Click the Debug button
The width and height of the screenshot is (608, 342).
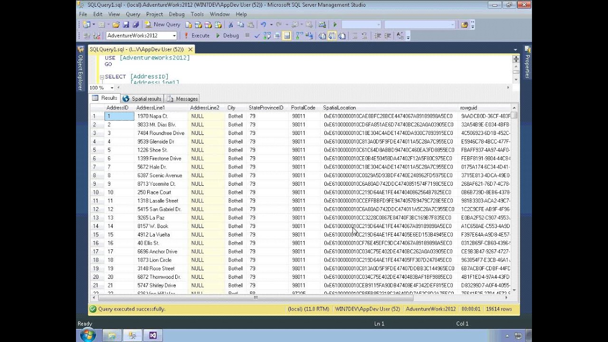coord(227,36)
